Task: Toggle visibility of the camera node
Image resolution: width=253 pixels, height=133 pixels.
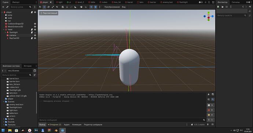Action: pos(35,35)
